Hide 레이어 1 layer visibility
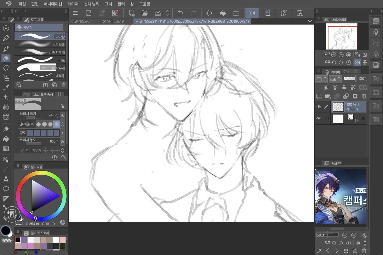The image size is (383, 255). [x=319, y=107]
